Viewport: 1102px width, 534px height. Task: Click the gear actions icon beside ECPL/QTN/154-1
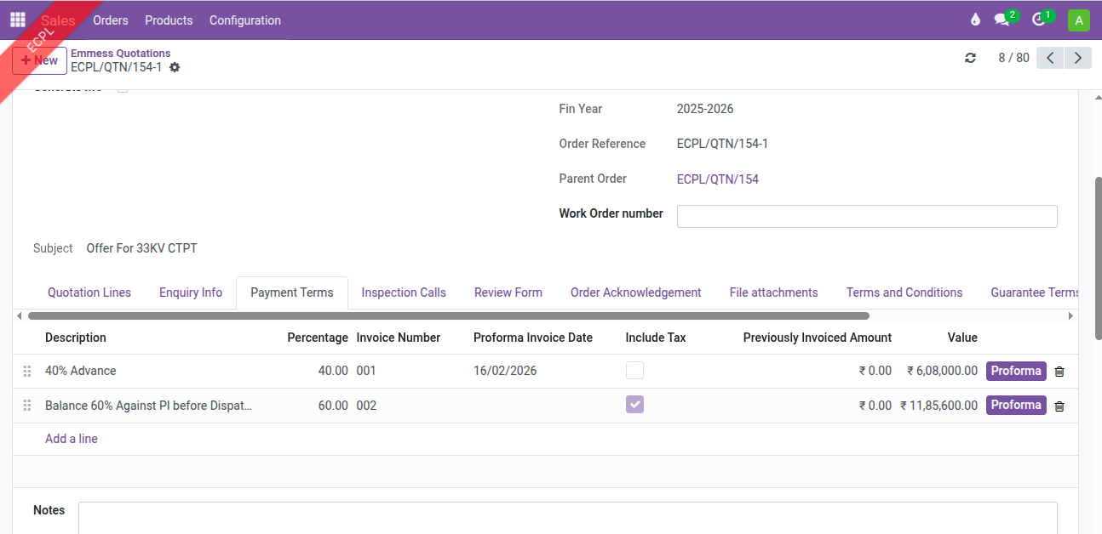175,67
